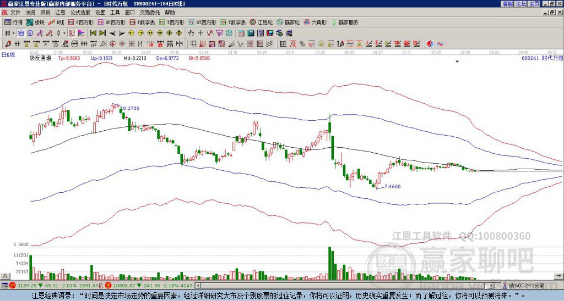
Task: Click the floppy disk save icon
Action: (270, 34)
